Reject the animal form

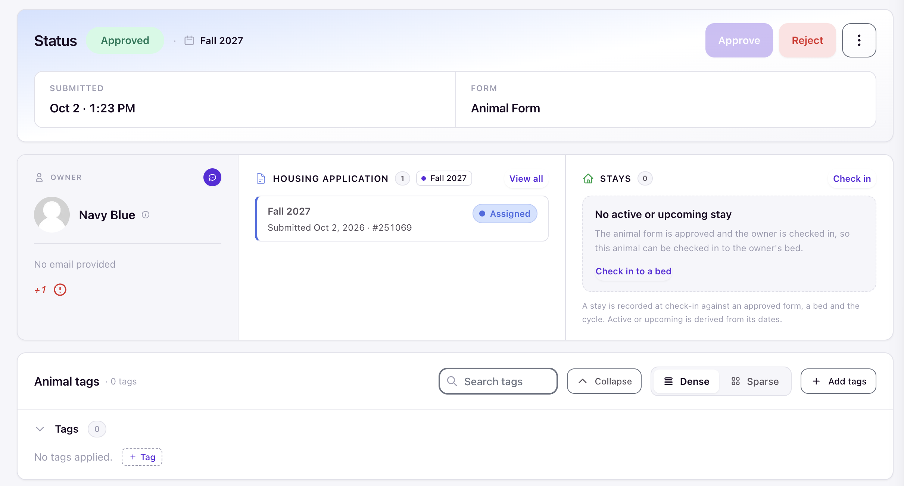click(x=807, y=40)
